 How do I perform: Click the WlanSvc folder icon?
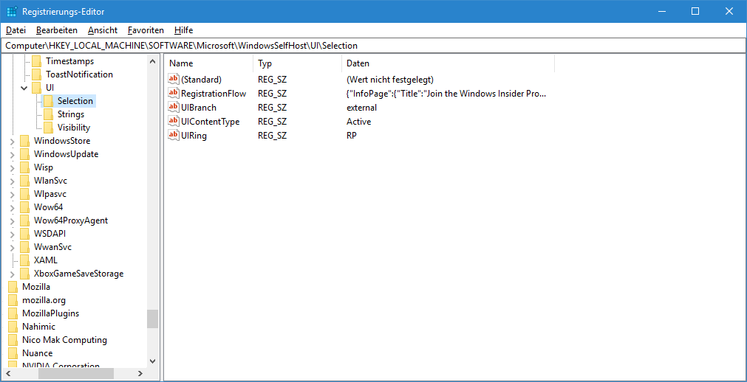click(x=25, y=181)
